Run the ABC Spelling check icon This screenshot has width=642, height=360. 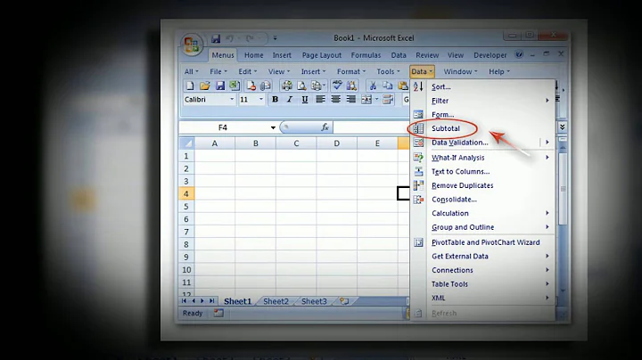(337, 86)
